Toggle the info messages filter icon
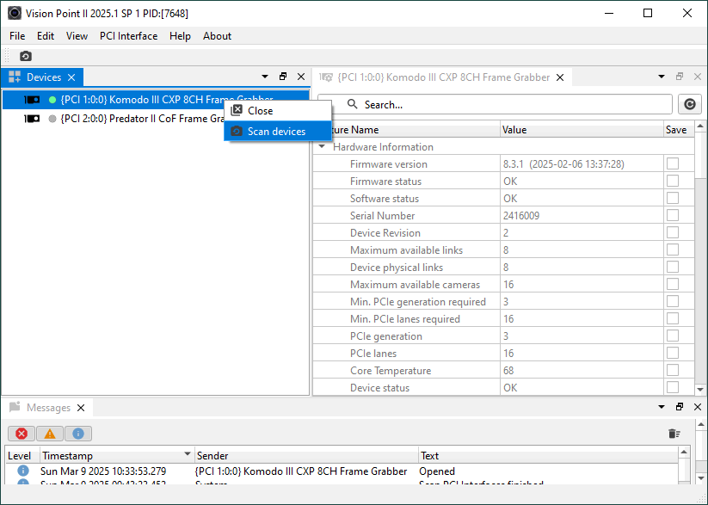The height and width of the screenshot is (505, 708). click(x=77, y=434)
